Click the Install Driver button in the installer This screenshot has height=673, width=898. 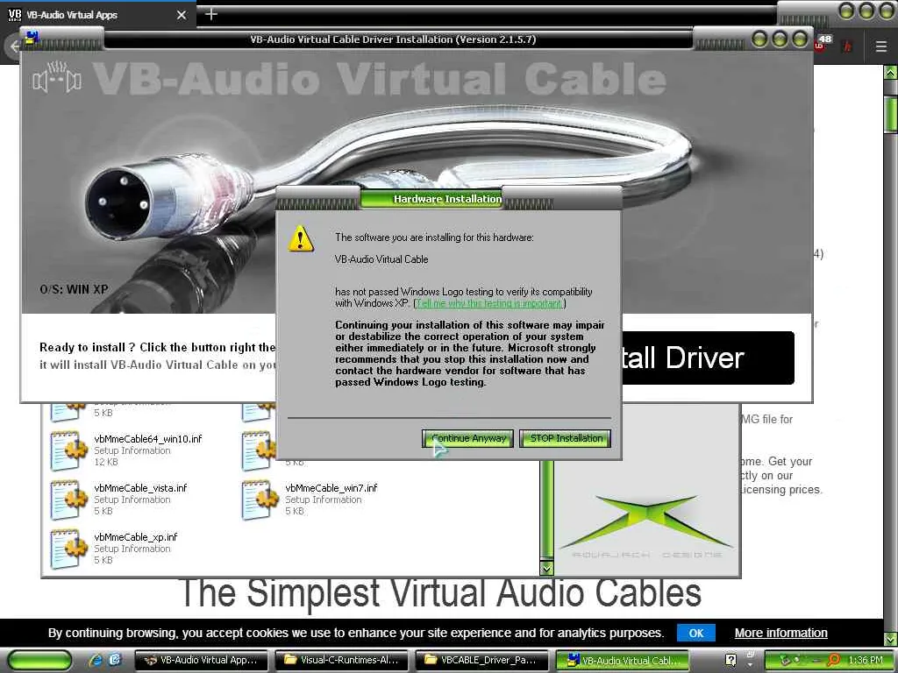[x=708, y=358]
